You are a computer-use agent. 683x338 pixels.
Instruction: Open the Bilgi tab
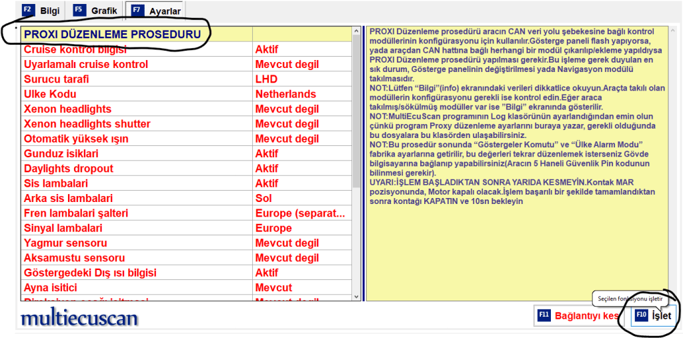[41, 11]
